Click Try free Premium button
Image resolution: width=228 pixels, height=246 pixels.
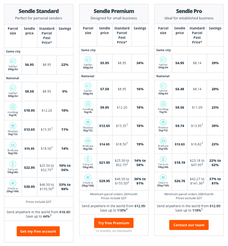coord(114,223)
